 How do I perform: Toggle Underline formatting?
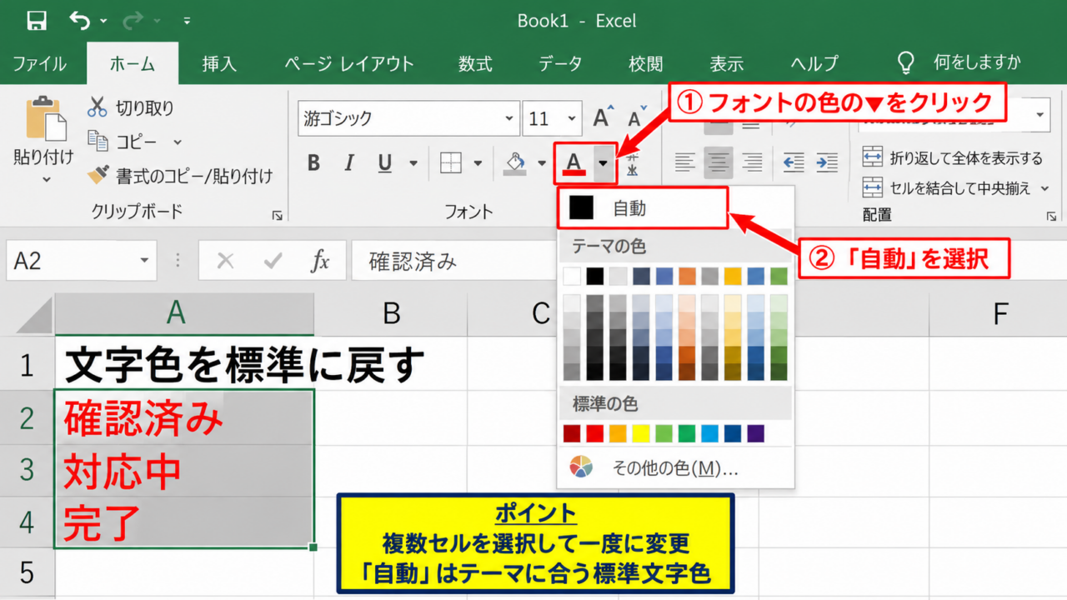[x=384, y=163]
